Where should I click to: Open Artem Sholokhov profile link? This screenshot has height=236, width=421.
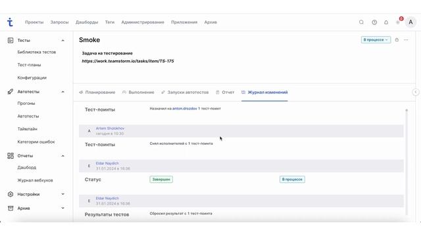110,128
